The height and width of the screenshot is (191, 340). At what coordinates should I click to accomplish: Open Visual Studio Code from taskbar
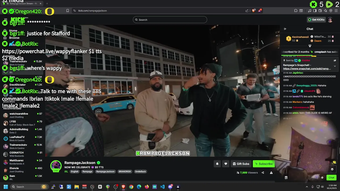coord(162,187)
